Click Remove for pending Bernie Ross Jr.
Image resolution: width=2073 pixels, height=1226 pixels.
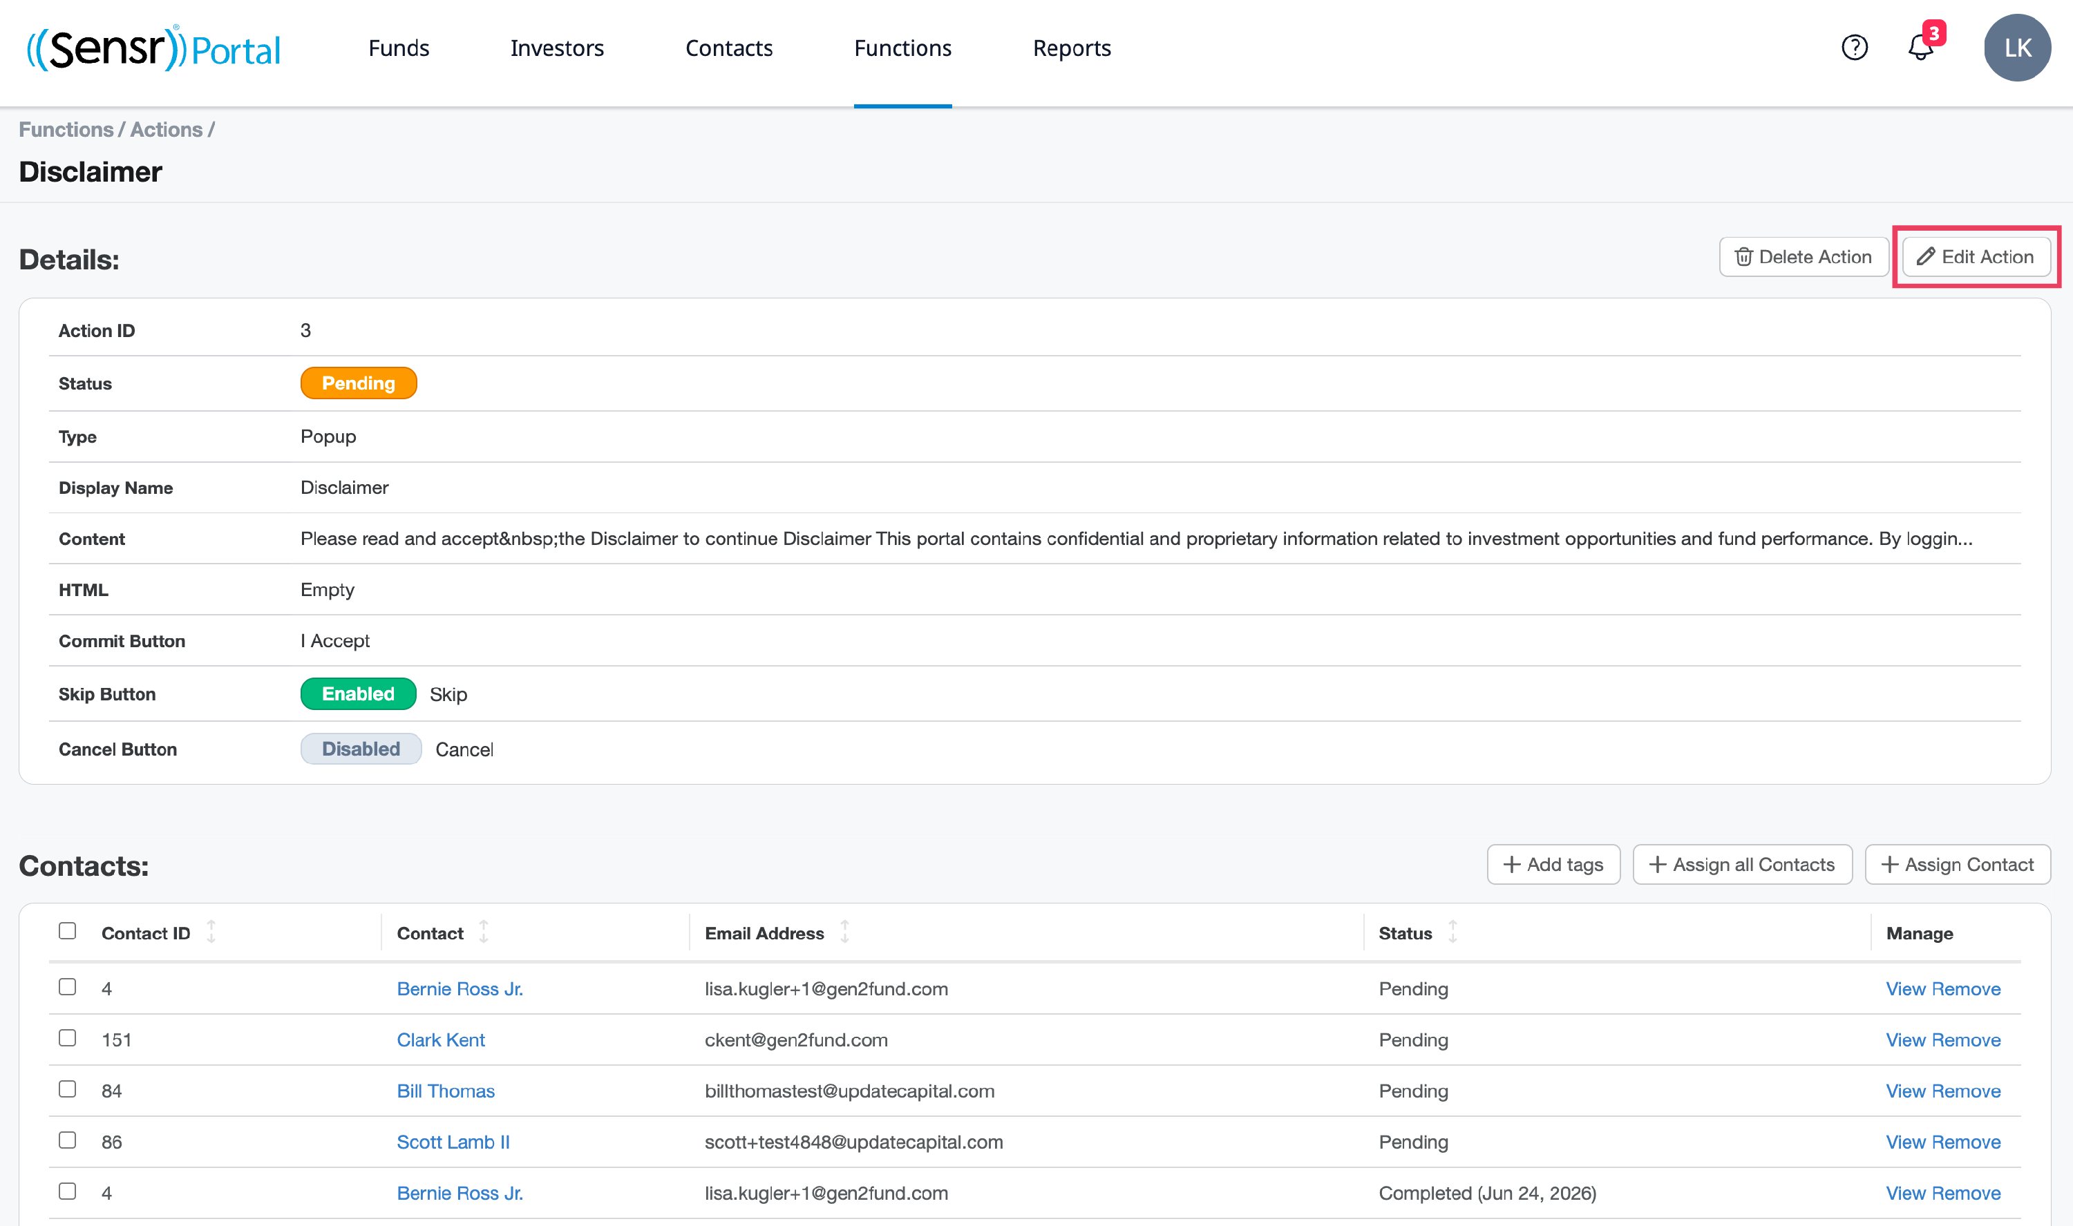click(1966, 989)
